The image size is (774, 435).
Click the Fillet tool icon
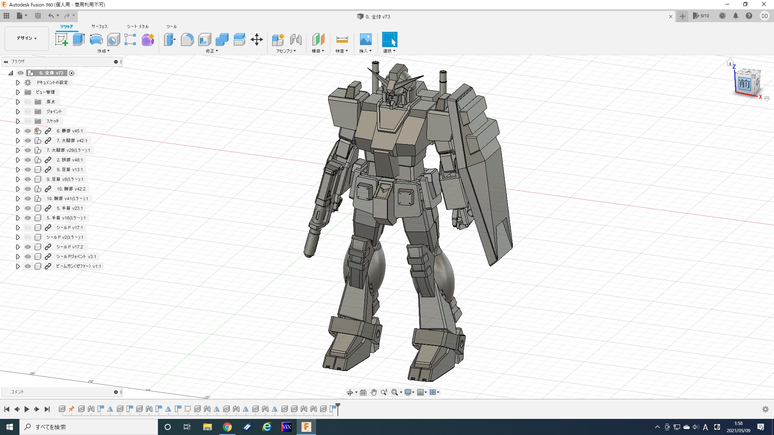pyautogui.click(x=187, y=39)
